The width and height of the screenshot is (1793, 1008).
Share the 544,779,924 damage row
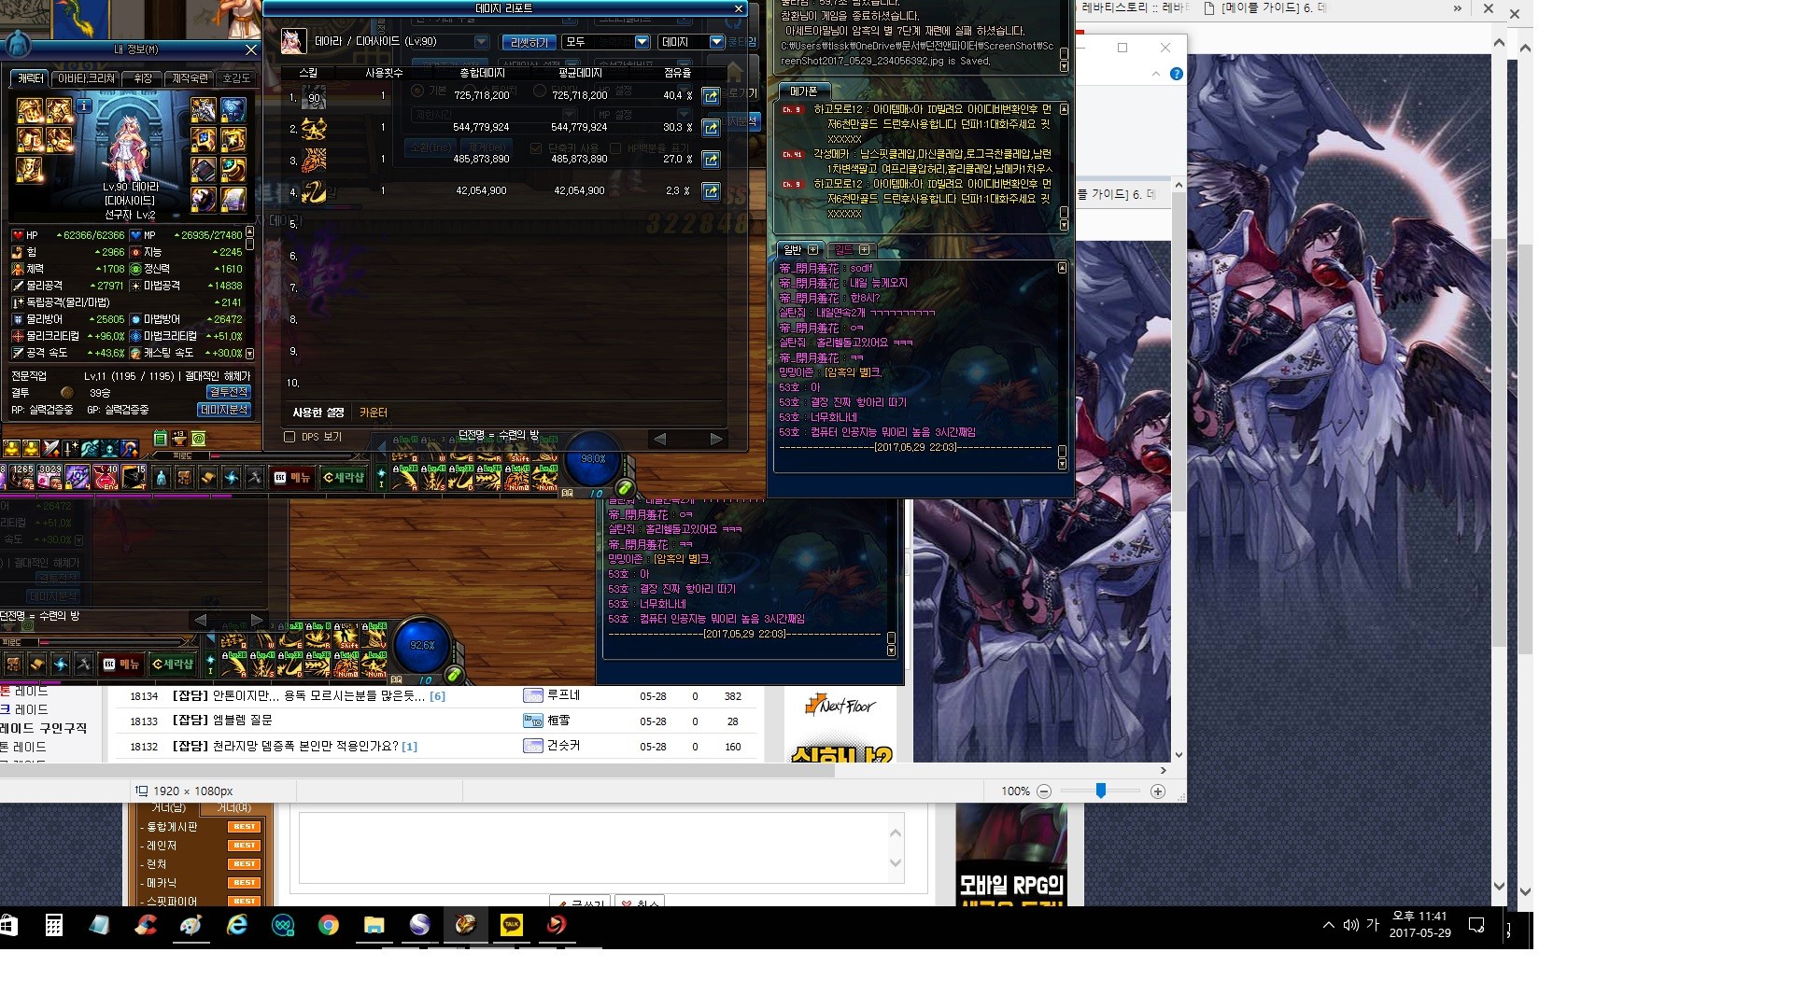pos(711,128)
